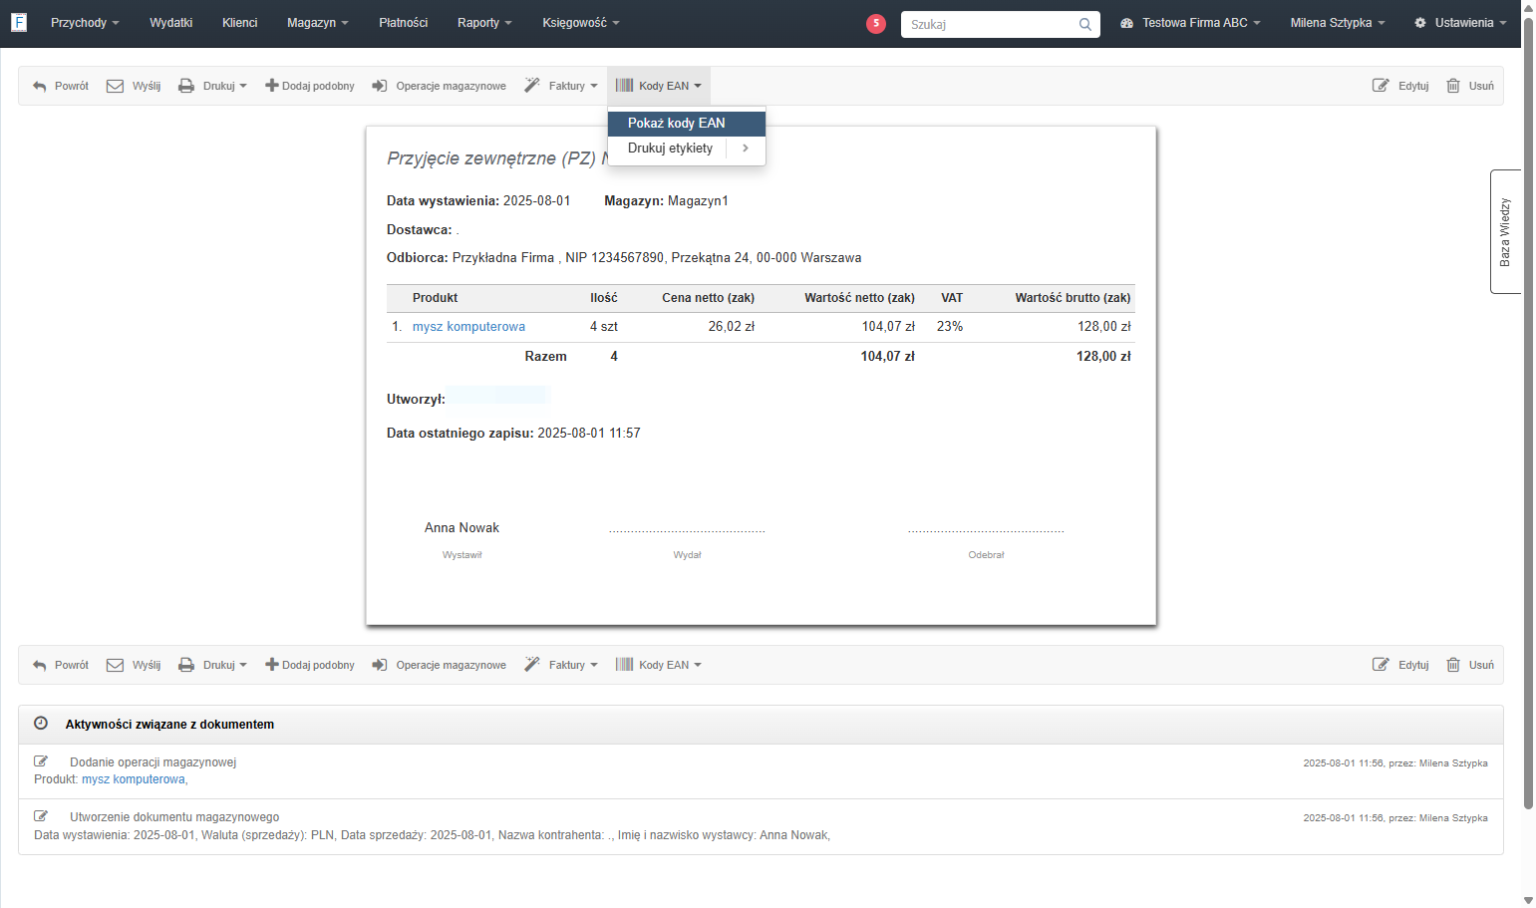Follow mysz komputerowa link in activity log

pyautogui.click(x=134, y=779)
